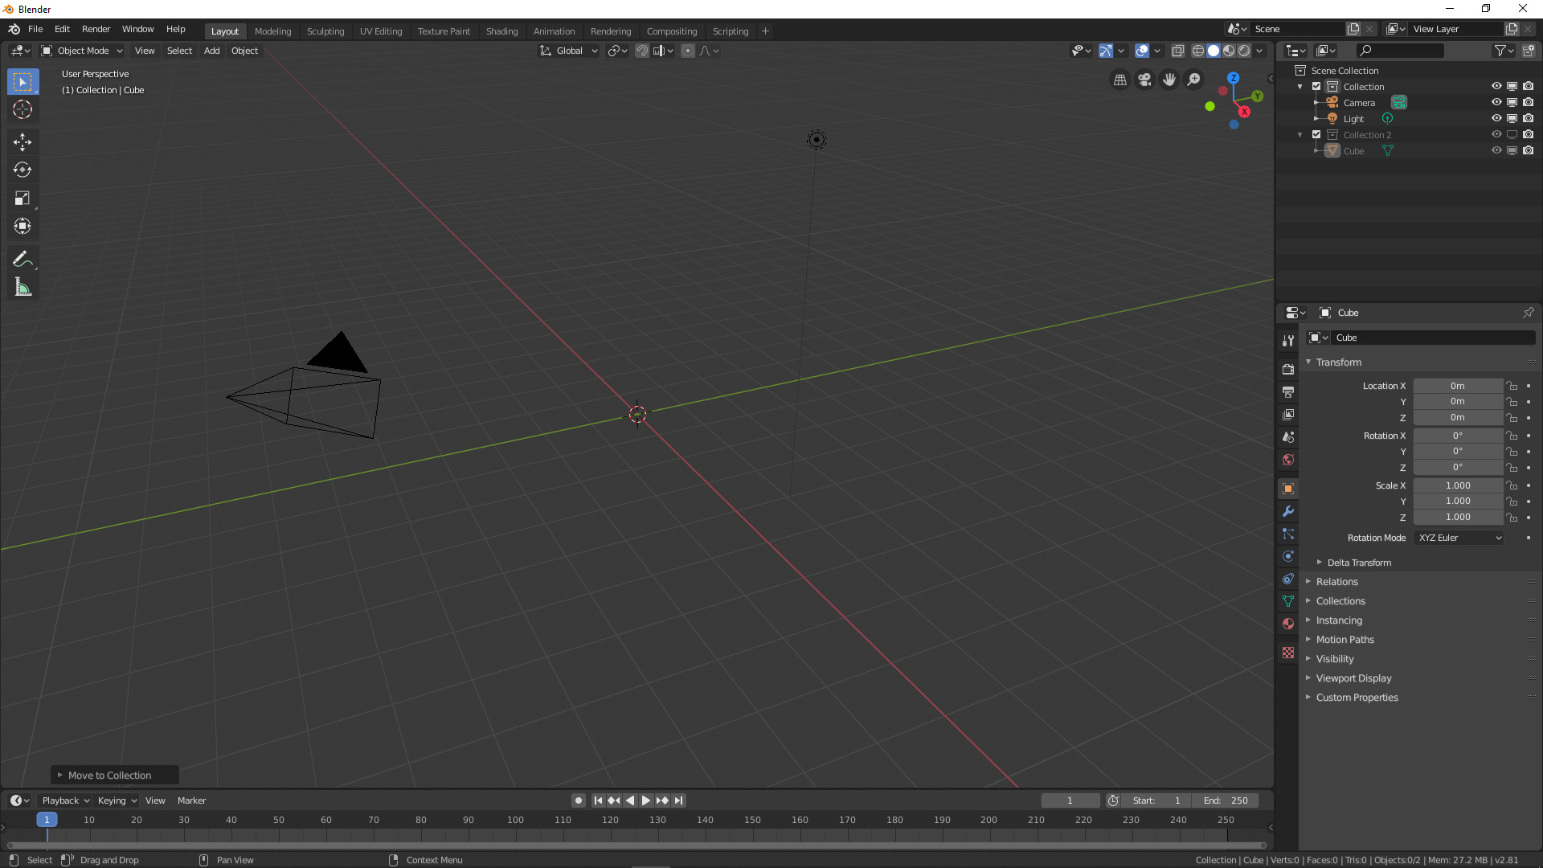Screen dimensions: 1543x868
Task: Toggle perspective/orthographic grid icon
Action: (1119, 80)
